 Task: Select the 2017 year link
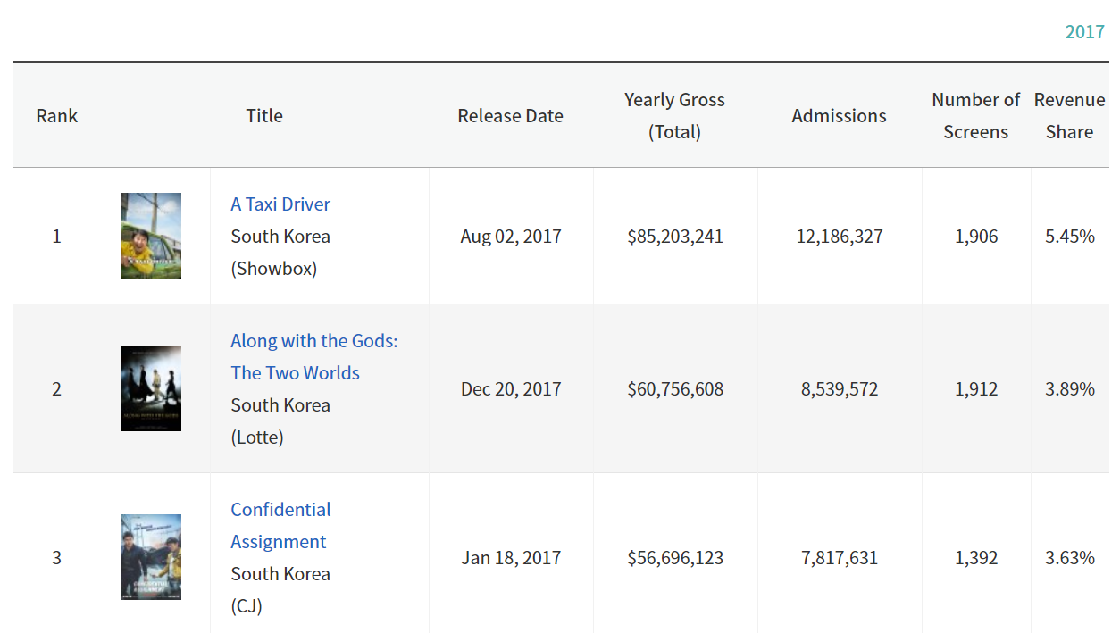click(x=1084, y=32)
